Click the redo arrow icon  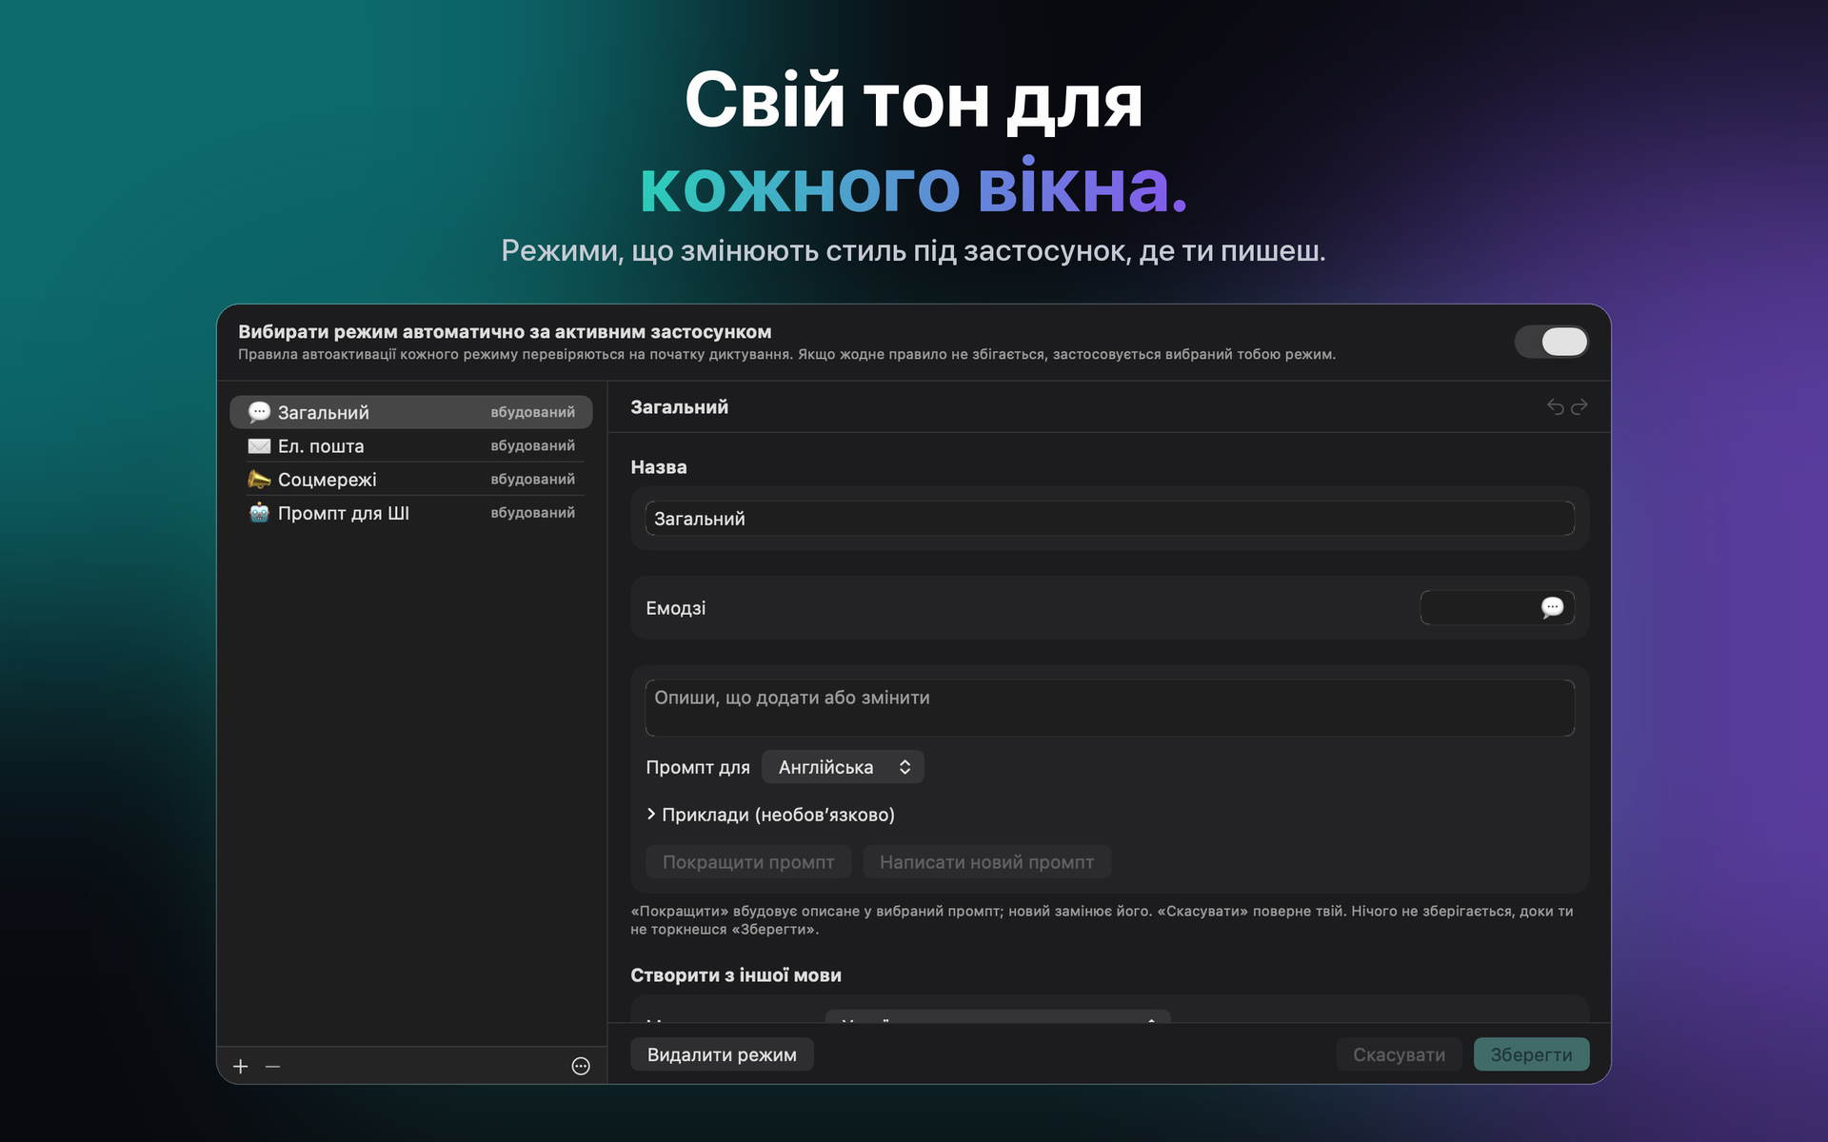coord(1580,407)
